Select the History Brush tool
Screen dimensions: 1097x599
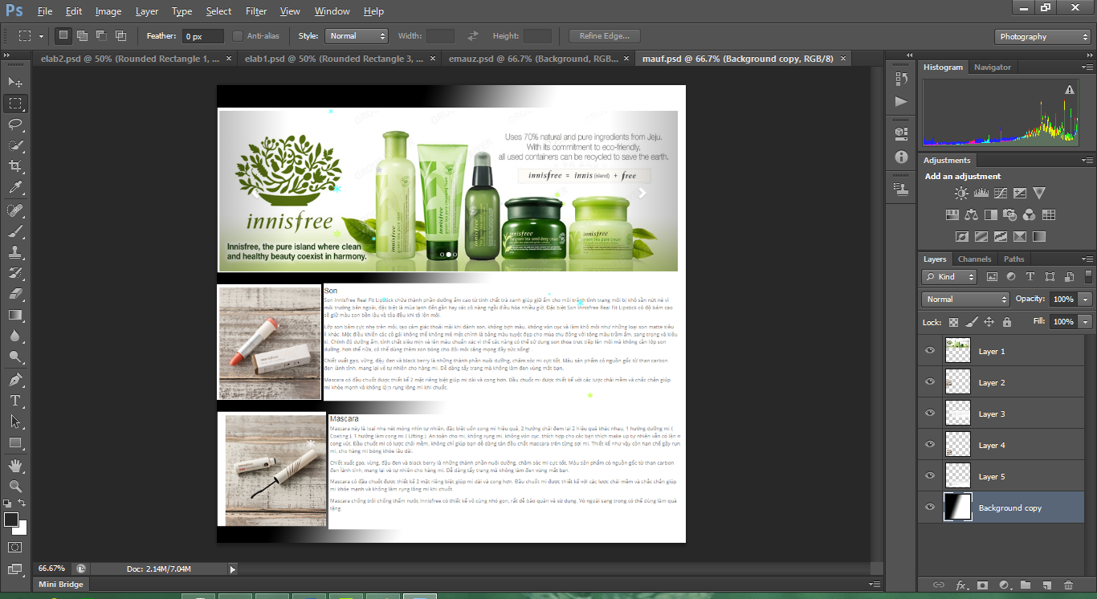pos(15,273)
